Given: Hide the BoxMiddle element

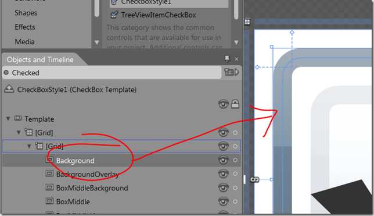Looking at the screenshot, I should (223, 201).
